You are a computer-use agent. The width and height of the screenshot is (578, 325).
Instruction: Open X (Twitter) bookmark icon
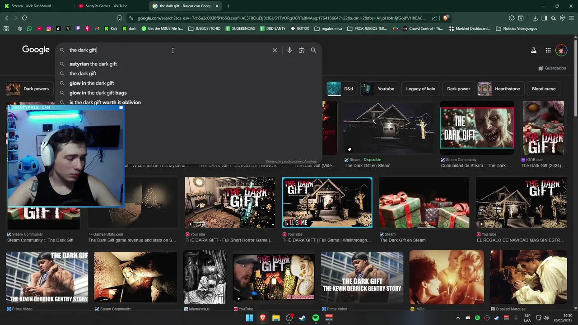(x=68, y=28)
